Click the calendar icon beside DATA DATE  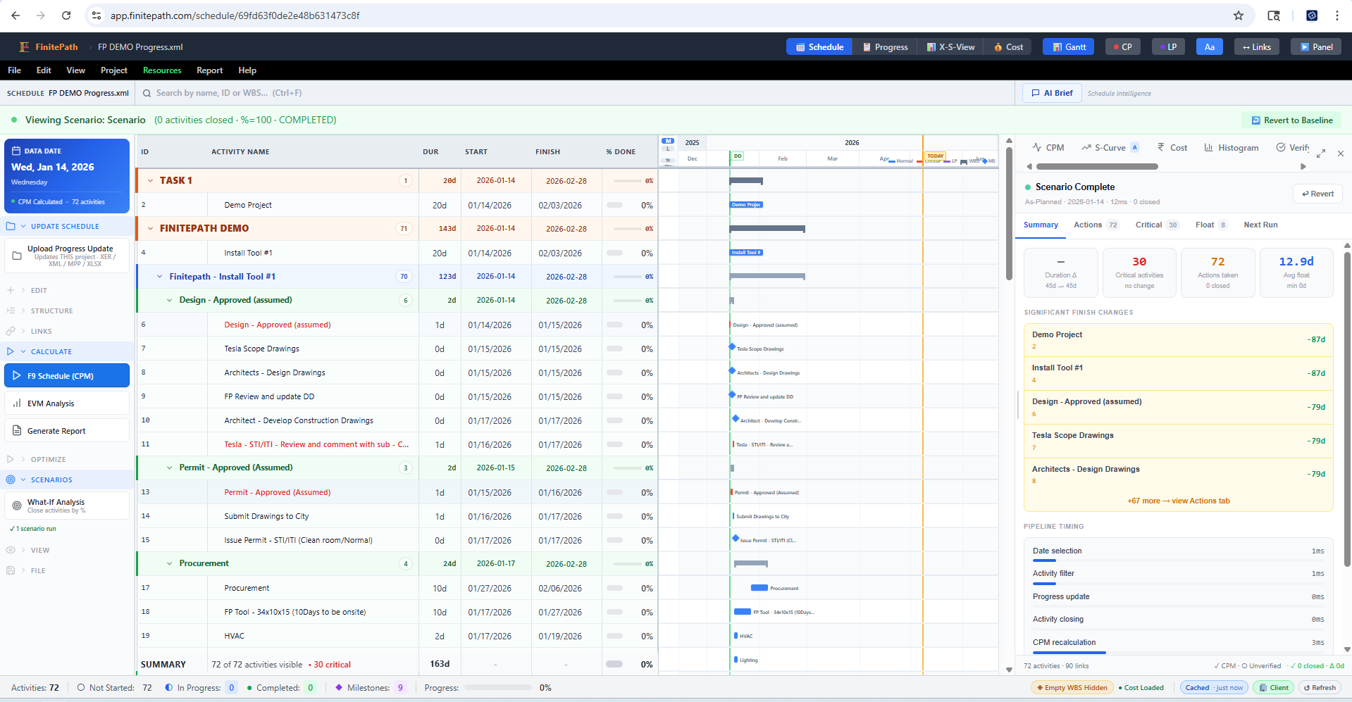pyautogui.click(x=16, y=151)
